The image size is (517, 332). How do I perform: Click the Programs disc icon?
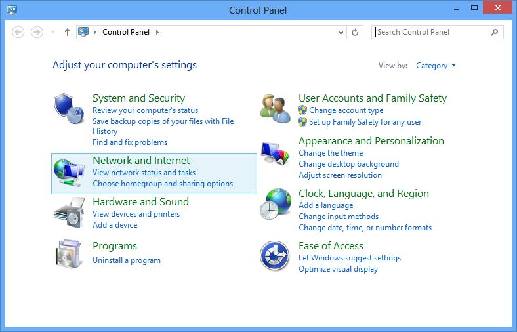tap(68, 254)
